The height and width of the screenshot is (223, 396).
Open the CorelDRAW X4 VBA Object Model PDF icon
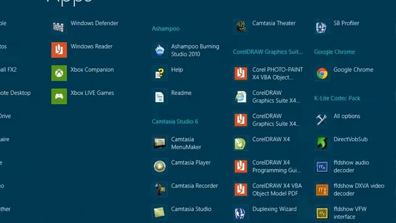pos(241,190)
